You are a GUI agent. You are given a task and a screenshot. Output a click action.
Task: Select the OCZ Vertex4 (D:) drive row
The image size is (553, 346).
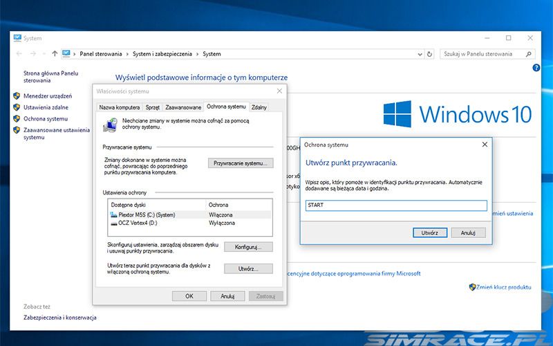pos(138,224)
